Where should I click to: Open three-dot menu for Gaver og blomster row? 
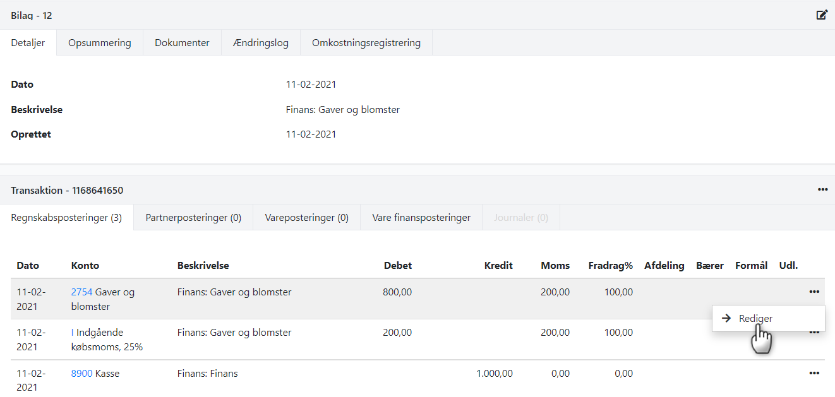tap(814, 292)
